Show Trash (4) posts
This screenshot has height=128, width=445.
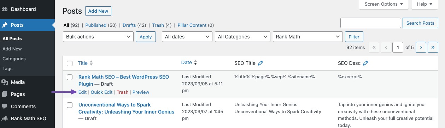tap(162, 25)
